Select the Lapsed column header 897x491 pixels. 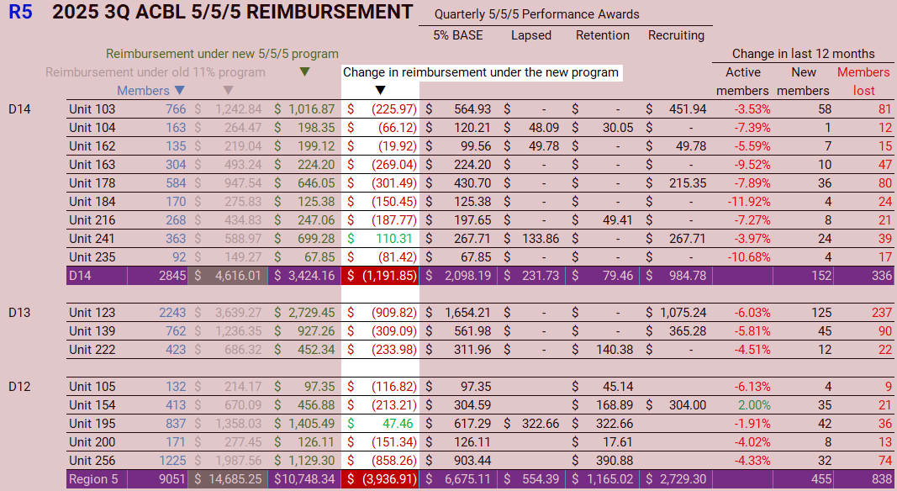point(530,35)
